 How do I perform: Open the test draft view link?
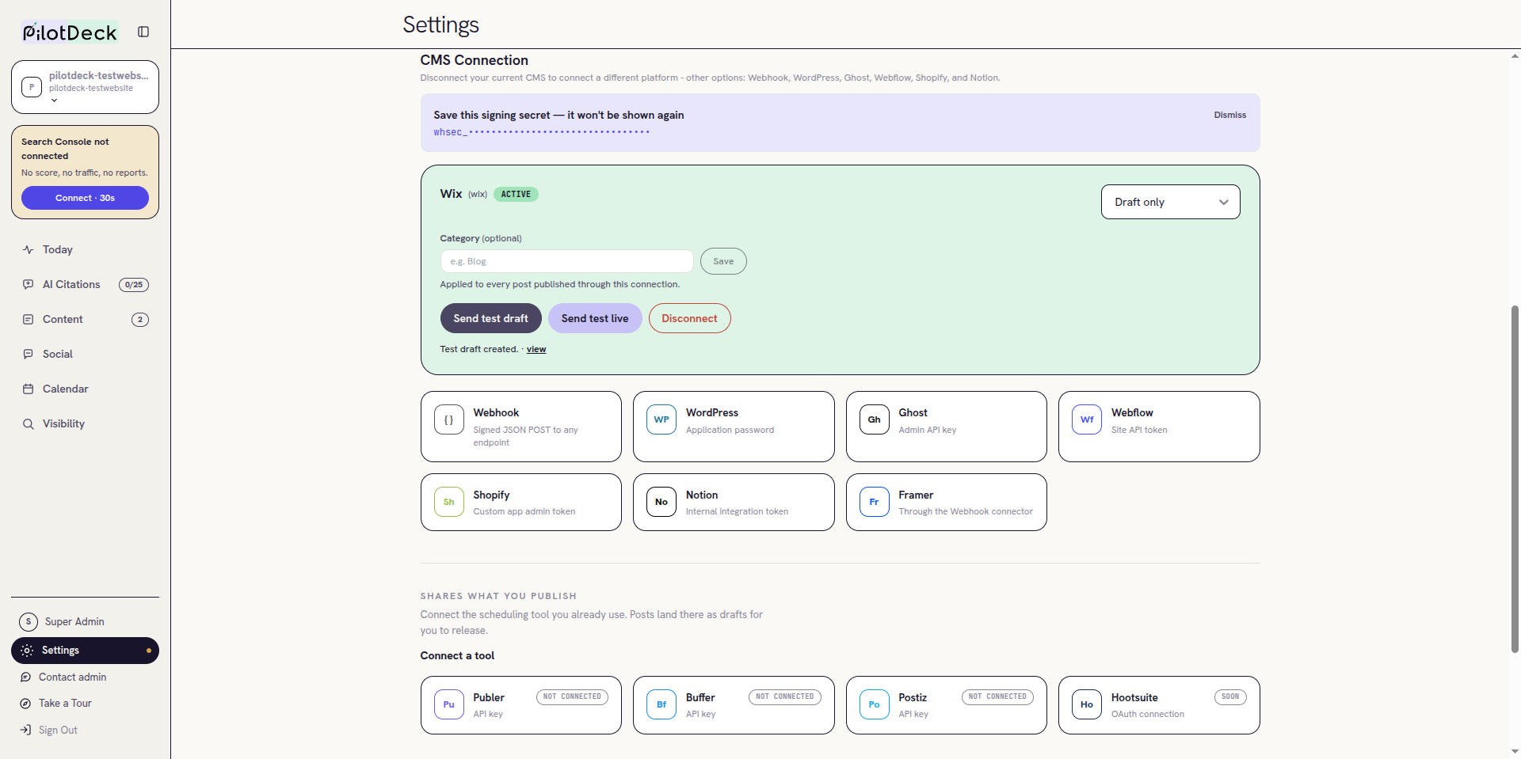(536, 349)
